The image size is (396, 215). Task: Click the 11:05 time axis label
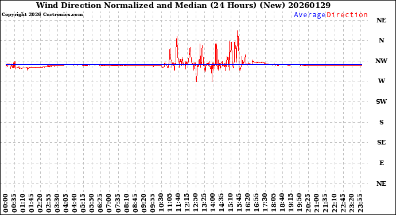(170, 204)
